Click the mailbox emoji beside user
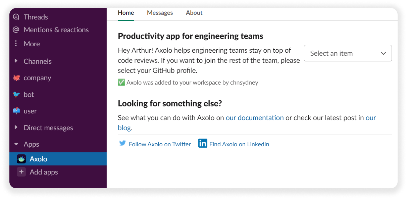 tap(16, 111)
